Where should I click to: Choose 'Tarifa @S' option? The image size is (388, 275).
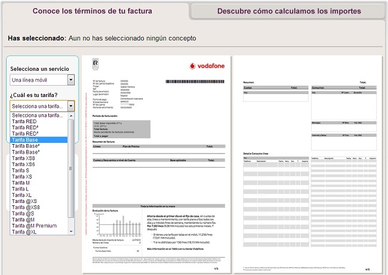(x=39, y=214)
